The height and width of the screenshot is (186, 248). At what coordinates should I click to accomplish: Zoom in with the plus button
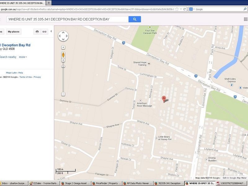[x=63, y=60]
